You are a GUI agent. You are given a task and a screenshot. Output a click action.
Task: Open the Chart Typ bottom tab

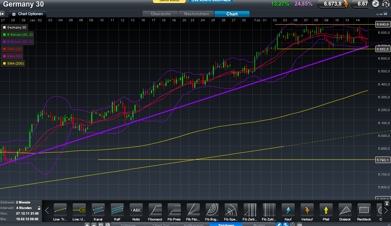(161, 224)
